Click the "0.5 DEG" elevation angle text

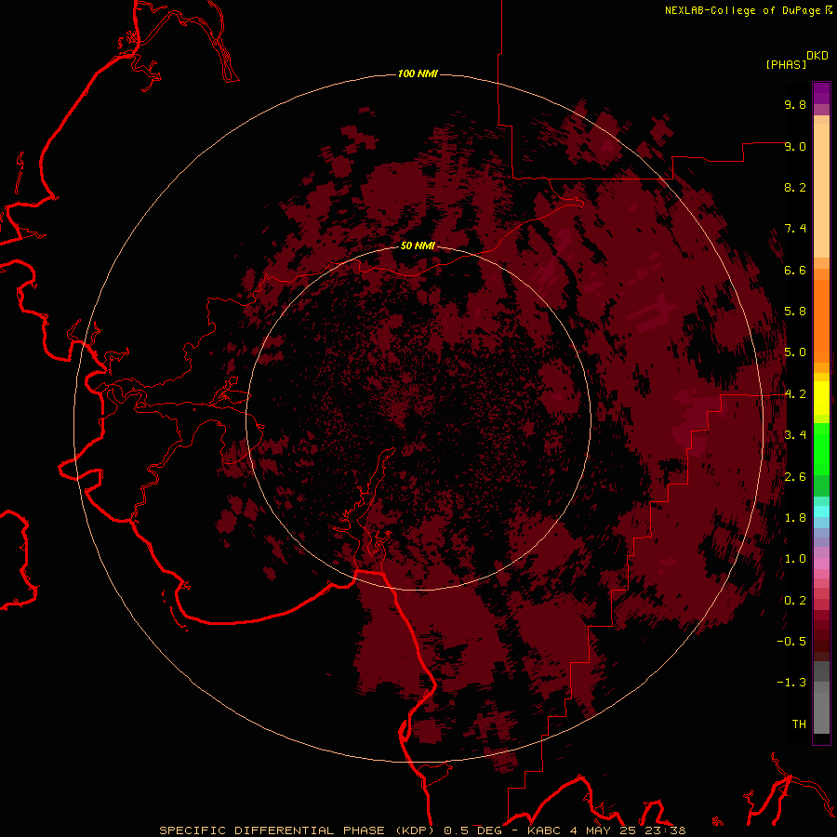(x=473, y=830)
